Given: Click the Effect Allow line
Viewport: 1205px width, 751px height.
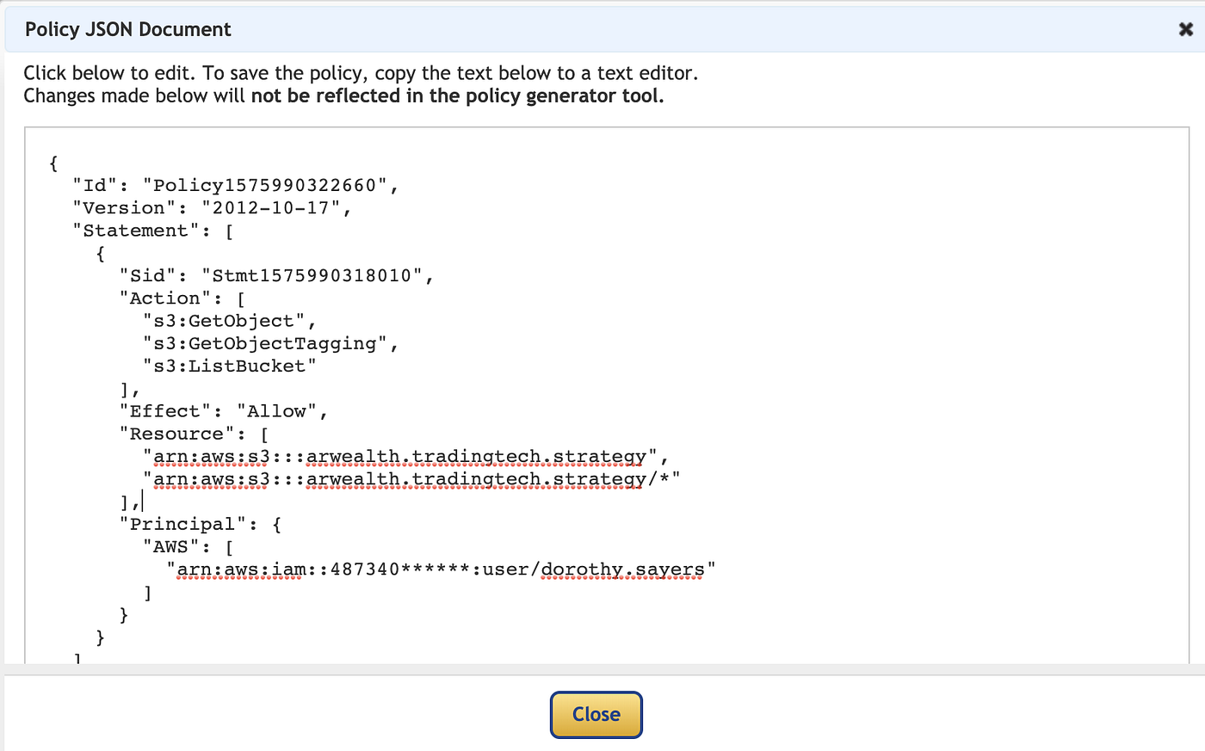Looking at the screenshot, I should (x=224, y=410).
